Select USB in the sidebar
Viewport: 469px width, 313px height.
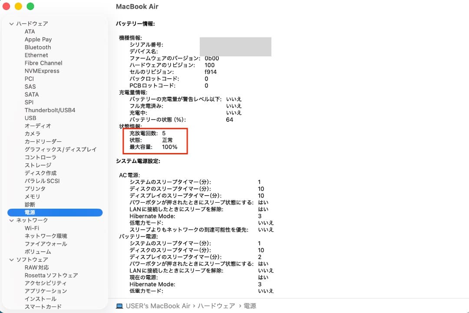point(30,118)
